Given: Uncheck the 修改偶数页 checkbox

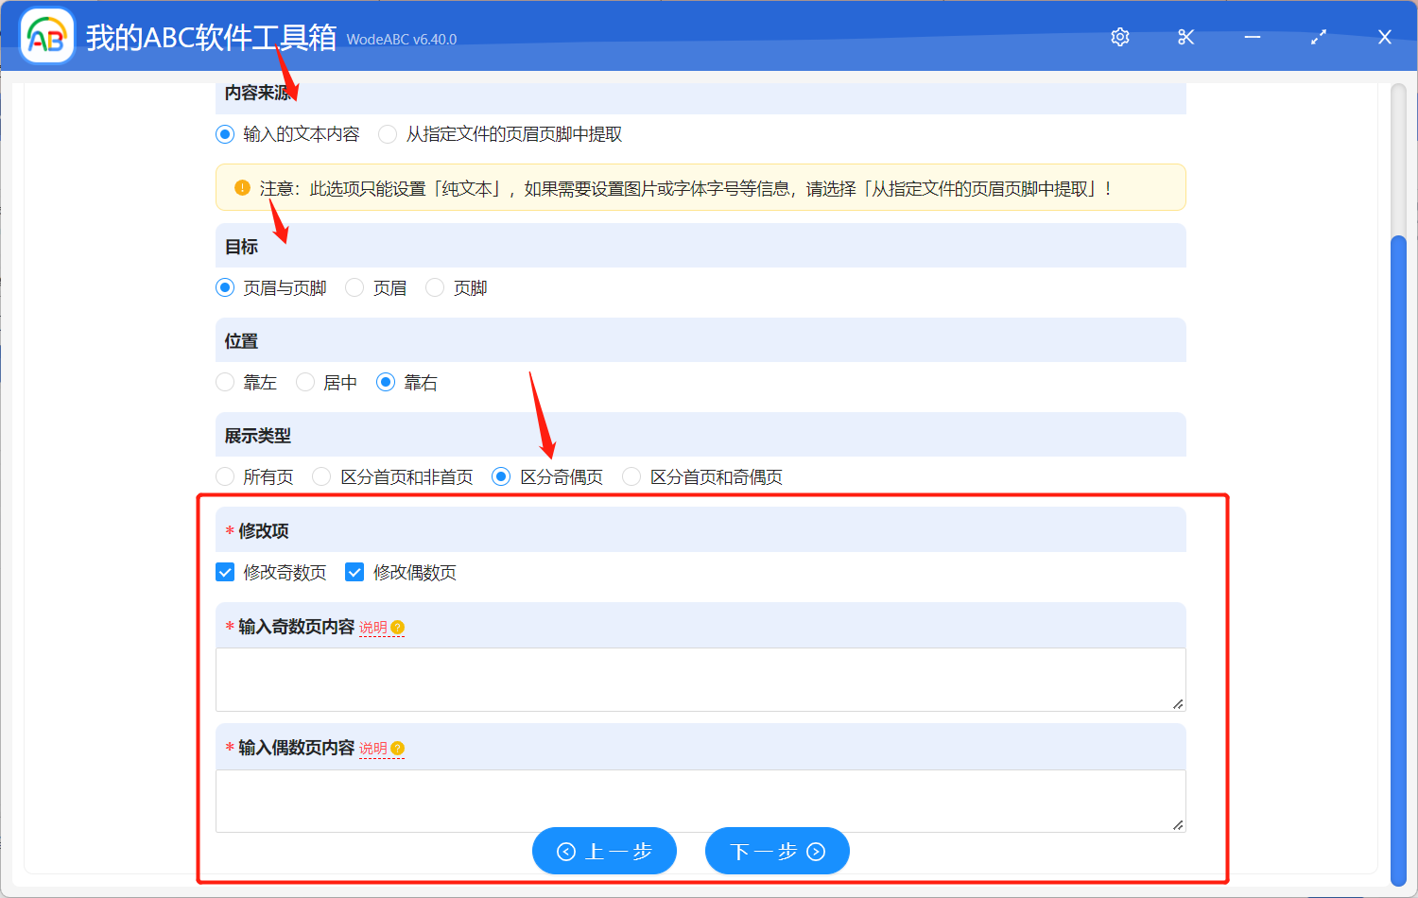Looking at the screenshot, I should 354,572.
